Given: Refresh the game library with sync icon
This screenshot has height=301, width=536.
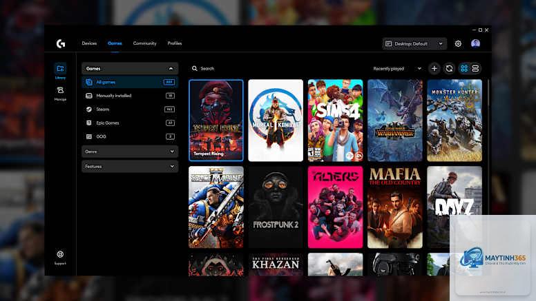Looking at the screenshot, I should [x=449, y=68].
